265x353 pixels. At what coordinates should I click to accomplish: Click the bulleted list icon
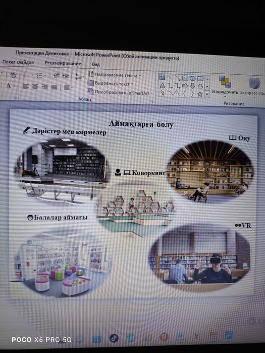click(26, 75)
